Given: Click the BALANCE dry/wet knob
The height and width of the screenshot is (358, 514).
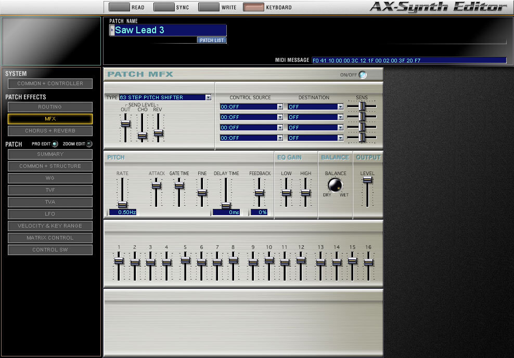Looking at the screenshot, I should coord(335,185).
